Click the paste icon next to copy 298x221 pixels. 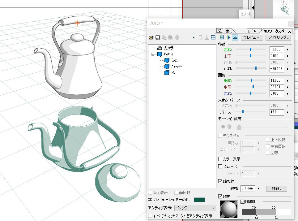170,37
